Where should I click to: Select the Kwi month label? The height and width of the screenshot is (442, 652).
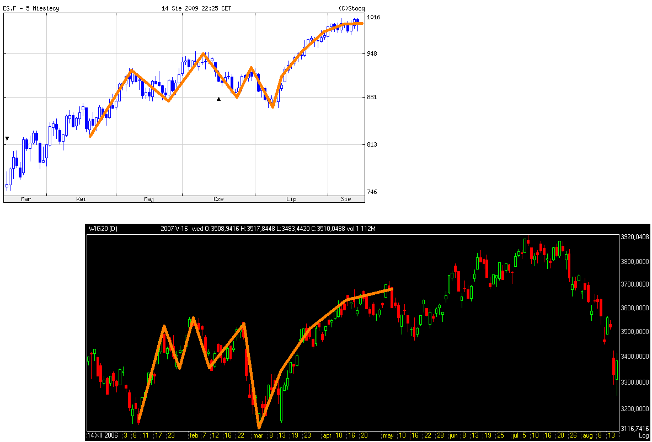tap(81, 199)
